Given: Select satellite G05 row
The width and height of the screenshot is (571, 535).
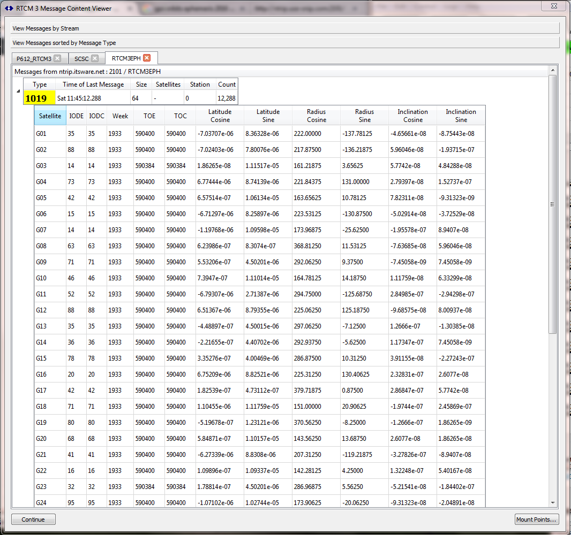Looking at the screenshot, I should [260, 198].
